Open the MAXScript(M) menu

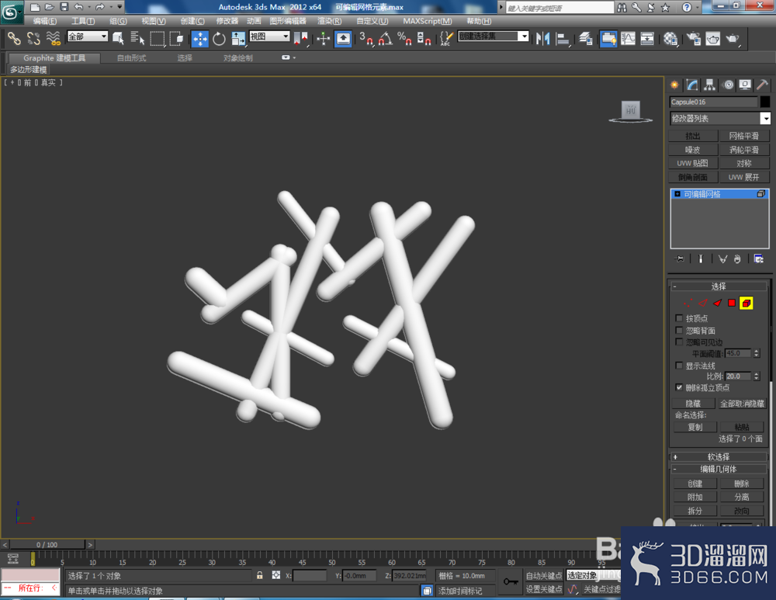427,21
